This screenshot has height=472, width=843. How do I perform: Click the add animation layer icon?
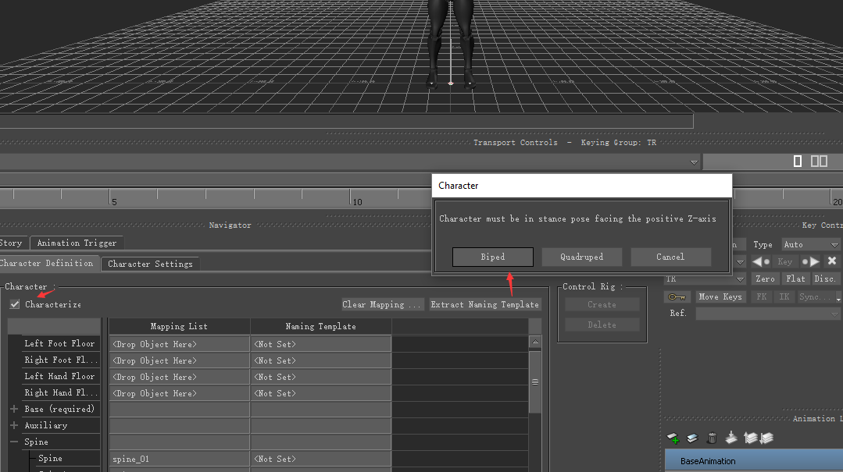point(673,438)
